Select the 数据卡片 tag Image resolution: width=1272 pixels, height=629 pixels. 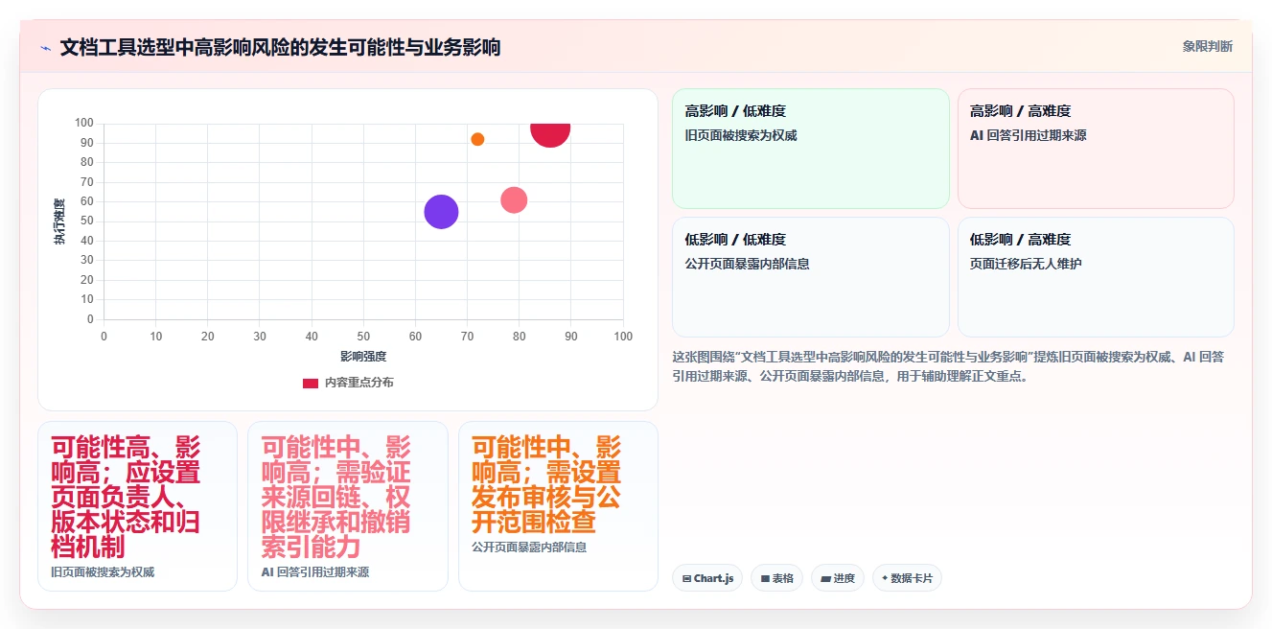click(907, 578)
